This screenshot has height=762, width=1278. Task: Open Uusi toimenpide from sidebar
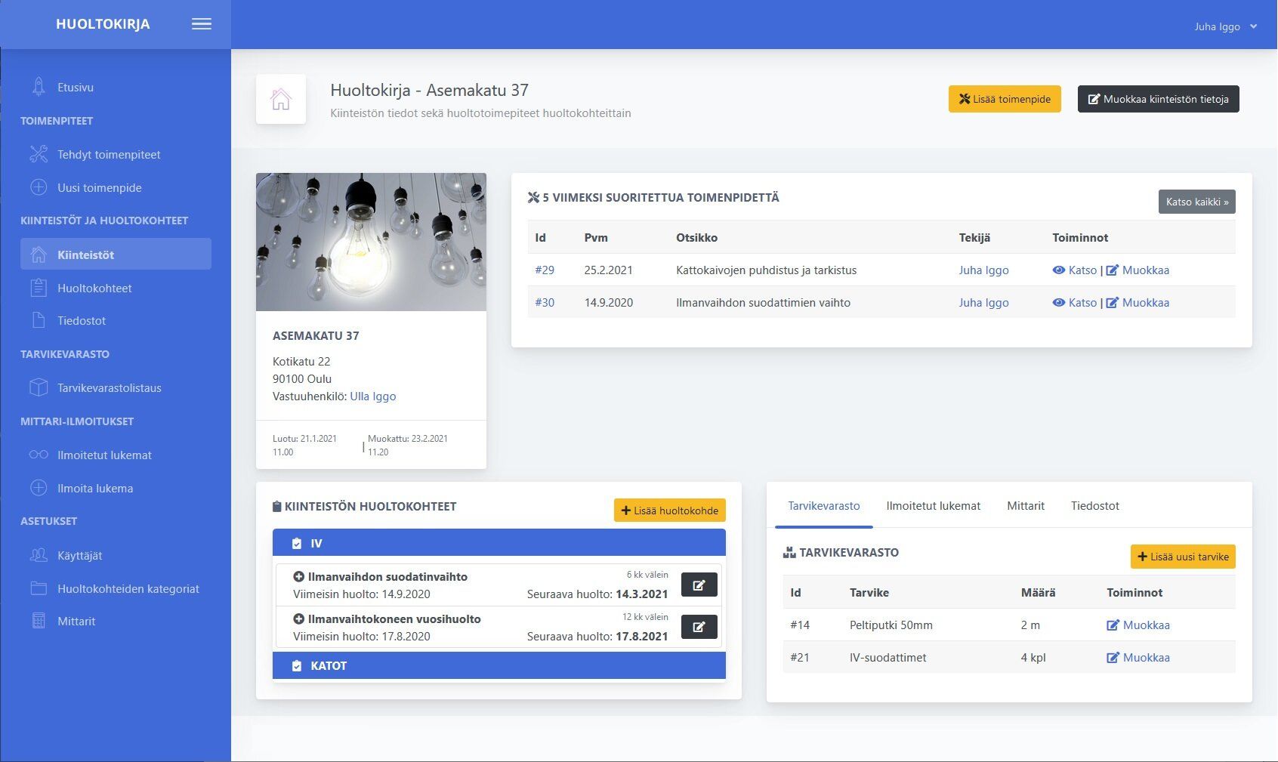pyautogui.click(x=100, y=188)
